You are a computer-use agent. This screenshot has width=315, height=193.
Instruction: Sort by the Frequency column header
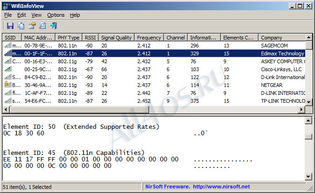click(x=149, y=38)
